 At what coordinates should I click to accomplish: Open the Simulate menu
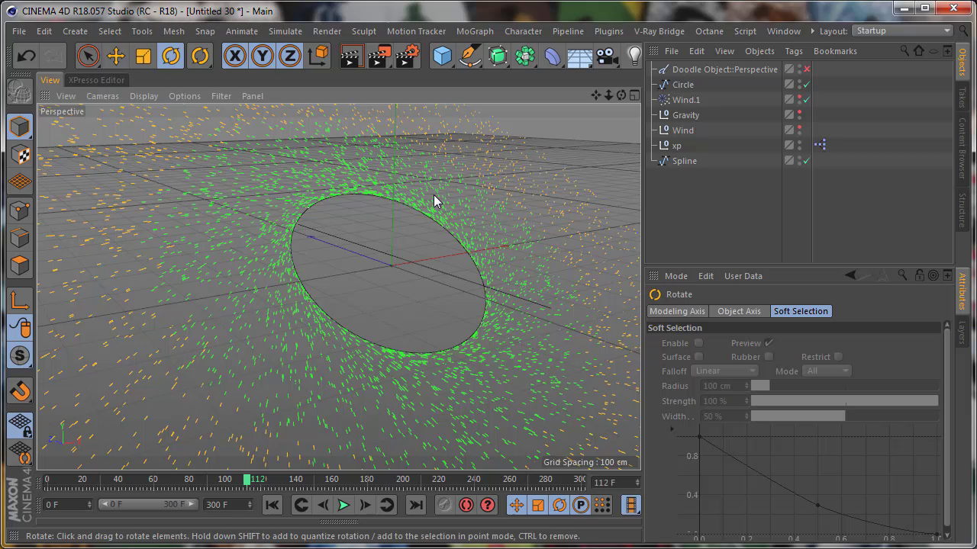pyautogui.click(x=285, y=31)
